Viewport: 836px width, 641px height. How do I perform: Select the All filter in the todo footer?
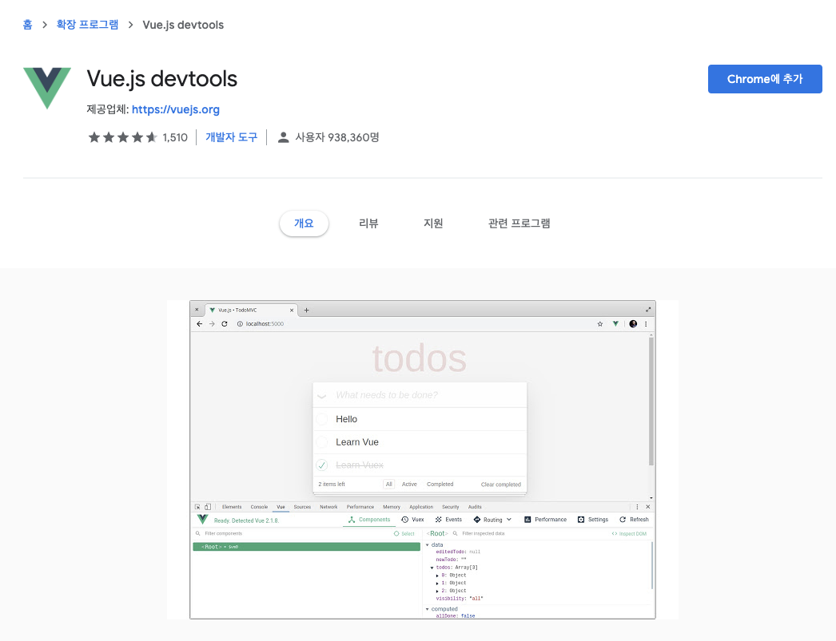pyautogui.click(x=389, y=484)
